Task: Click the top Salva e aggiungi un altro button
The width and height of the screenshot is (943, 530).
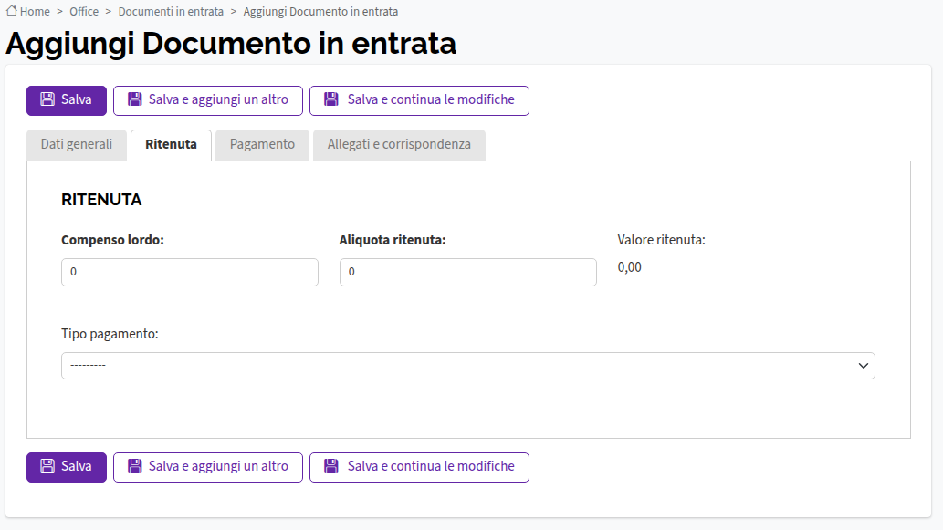Action: tap(208, 100)
